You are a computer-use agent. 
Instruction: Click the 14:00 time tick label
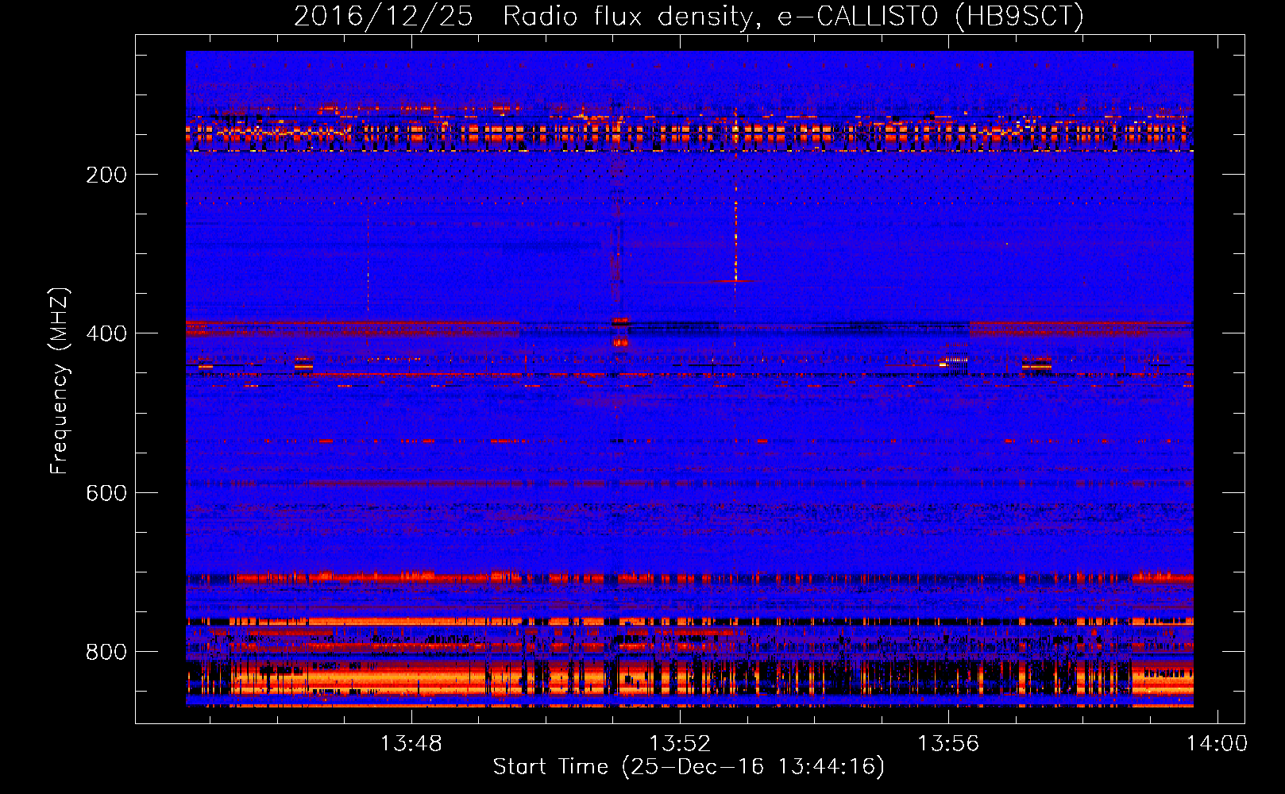click(1217, 744)
